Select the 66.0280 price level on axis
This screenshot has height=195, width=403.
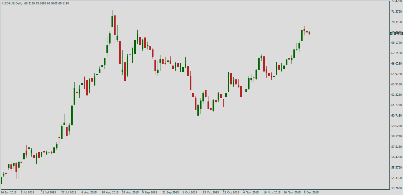click(x=396, y=64)
